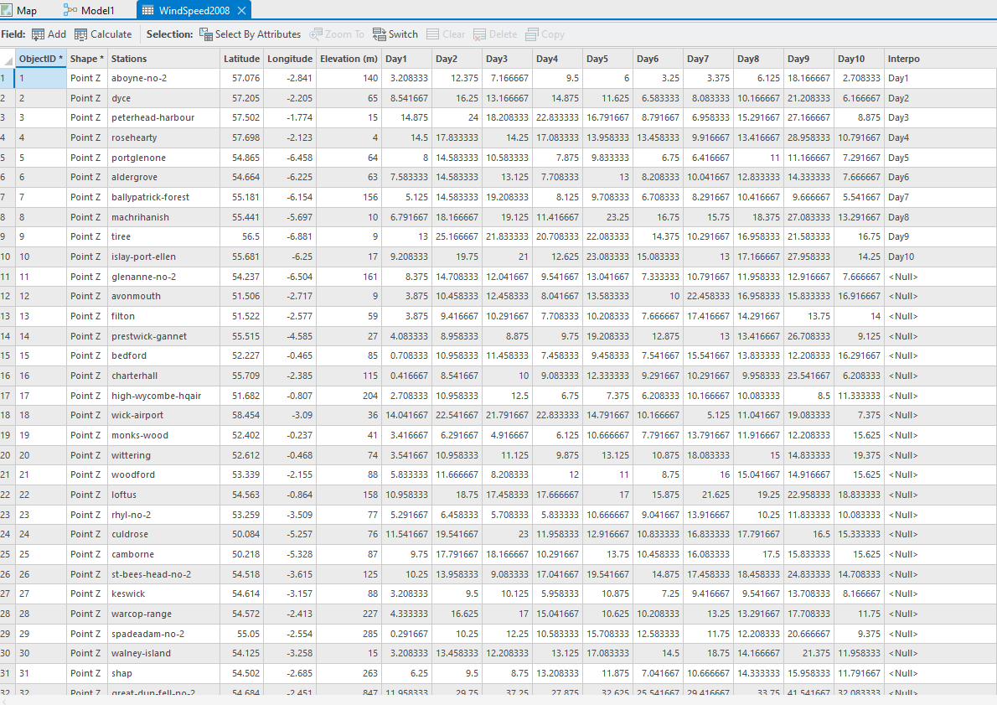Click Day2 value 25.166667 for tiree
997x705 pixels.
pos(457,236)
